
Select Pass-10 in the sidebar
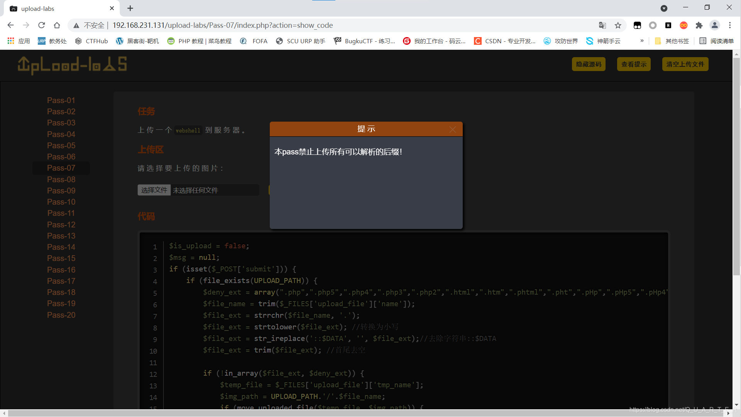coord(61,202)
